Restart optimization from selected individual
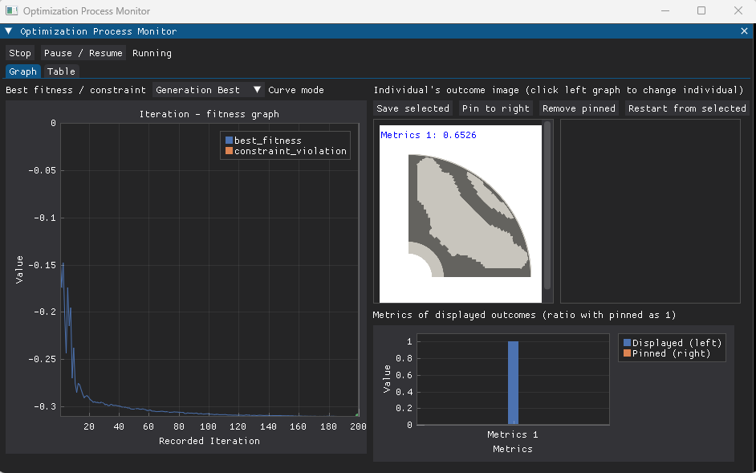Image resolution: width=756 pixels, height=473 pixels. 687,108
